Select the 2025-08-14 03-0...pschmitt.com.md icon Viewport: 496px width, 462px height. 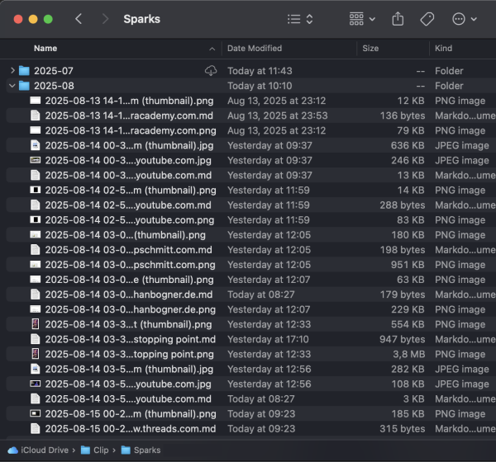(x=35, y=249)
